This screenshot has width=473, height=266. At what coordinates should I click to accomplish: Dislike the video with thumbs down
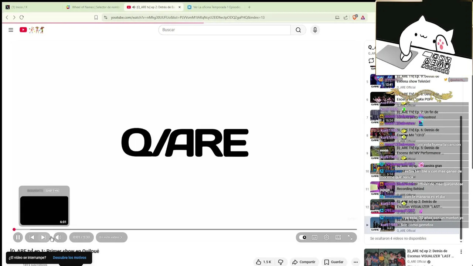click(280, 262)
